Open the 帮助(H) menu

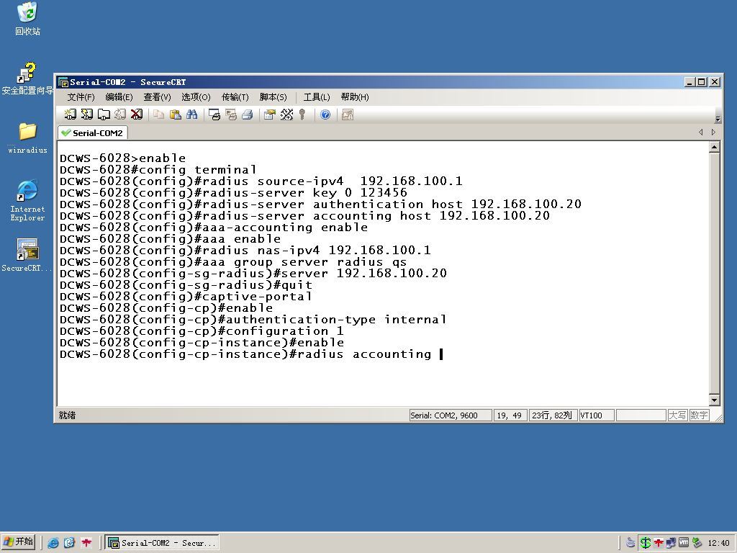(355, 97)
